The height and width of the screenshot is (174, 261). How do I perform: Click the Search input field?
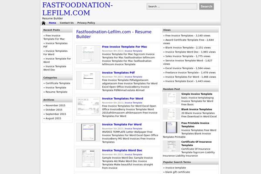172,7
